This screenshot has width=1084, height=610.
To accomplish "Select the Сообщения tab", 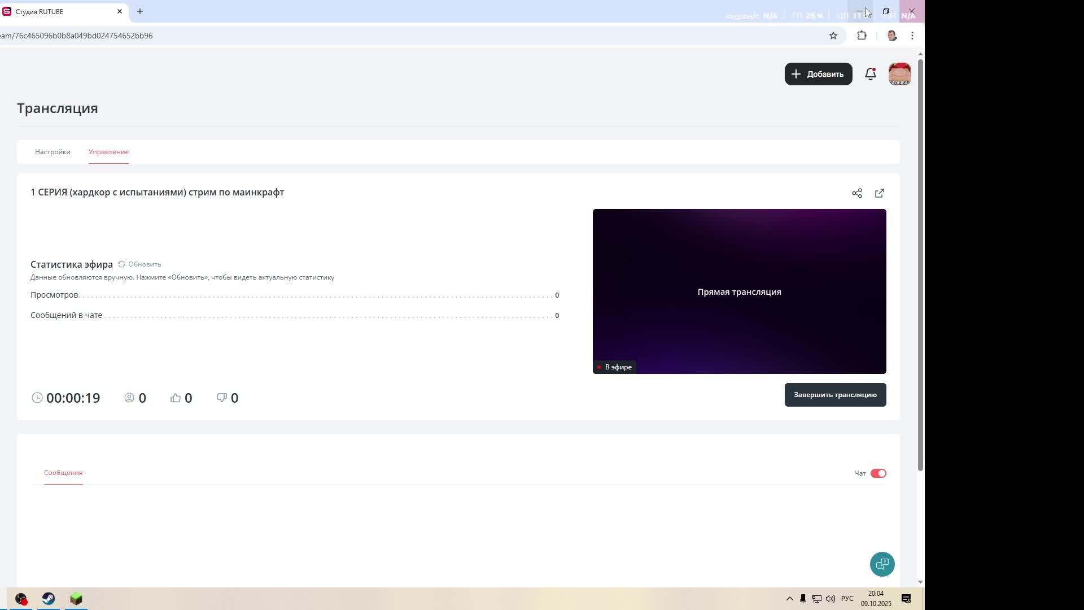I will pos(63,473).
